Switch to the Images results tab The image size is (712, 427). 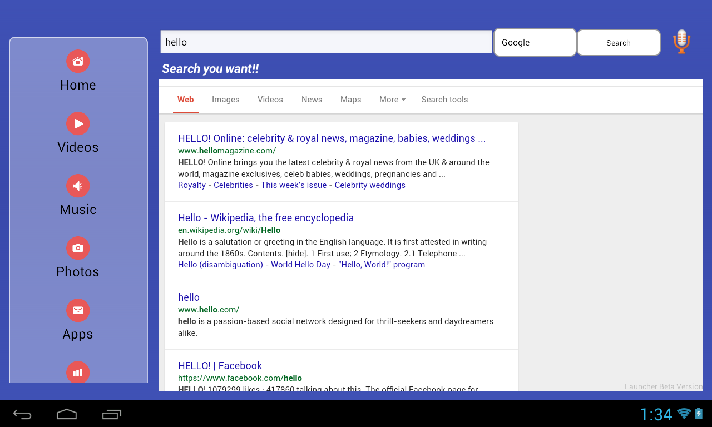point(226,100)
